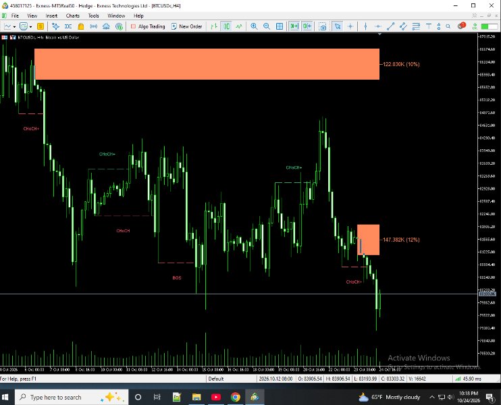The image size is (501, 405).
Task: Switch chart to candlesticks mode
Action: (x=227, y=26)
